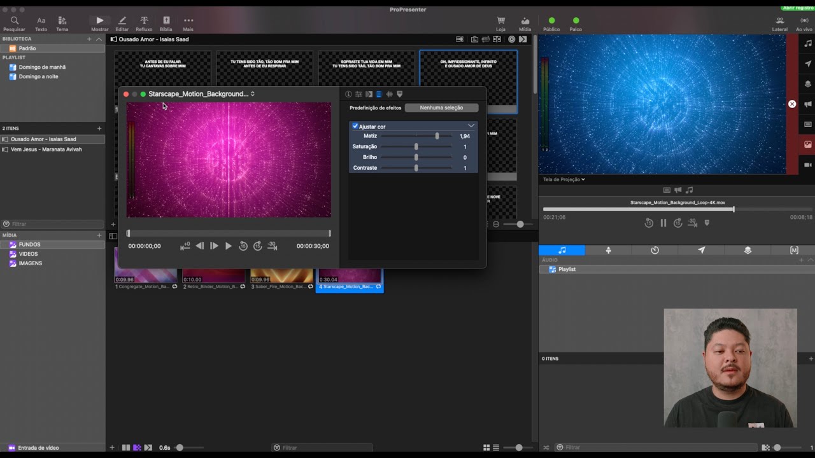Switch to Bíblia view
815x458 pixels.
[166, 24]
